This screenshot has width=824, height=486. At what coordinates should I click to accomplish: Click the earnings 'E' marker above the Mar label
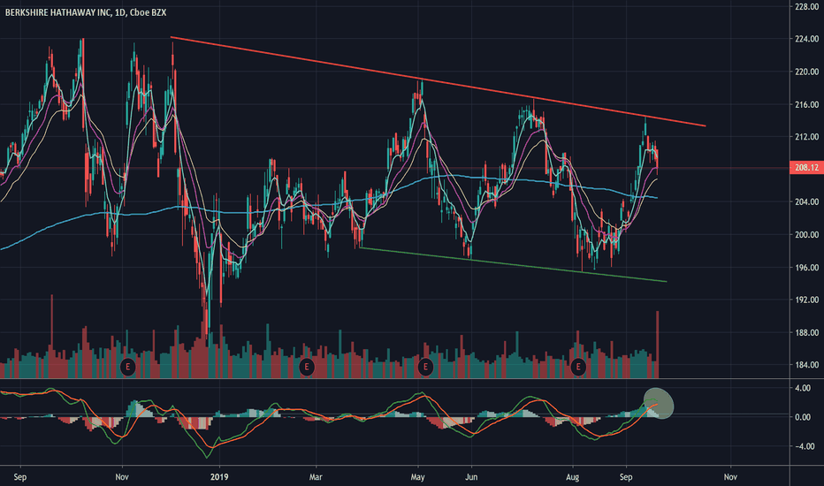coord(307,366)
